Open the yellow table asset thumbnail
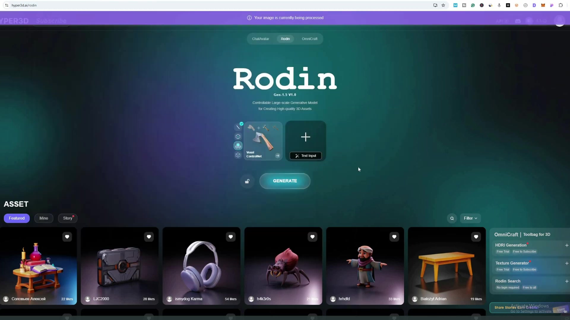Viewport: 570px width, 320px height. (446, 266)
